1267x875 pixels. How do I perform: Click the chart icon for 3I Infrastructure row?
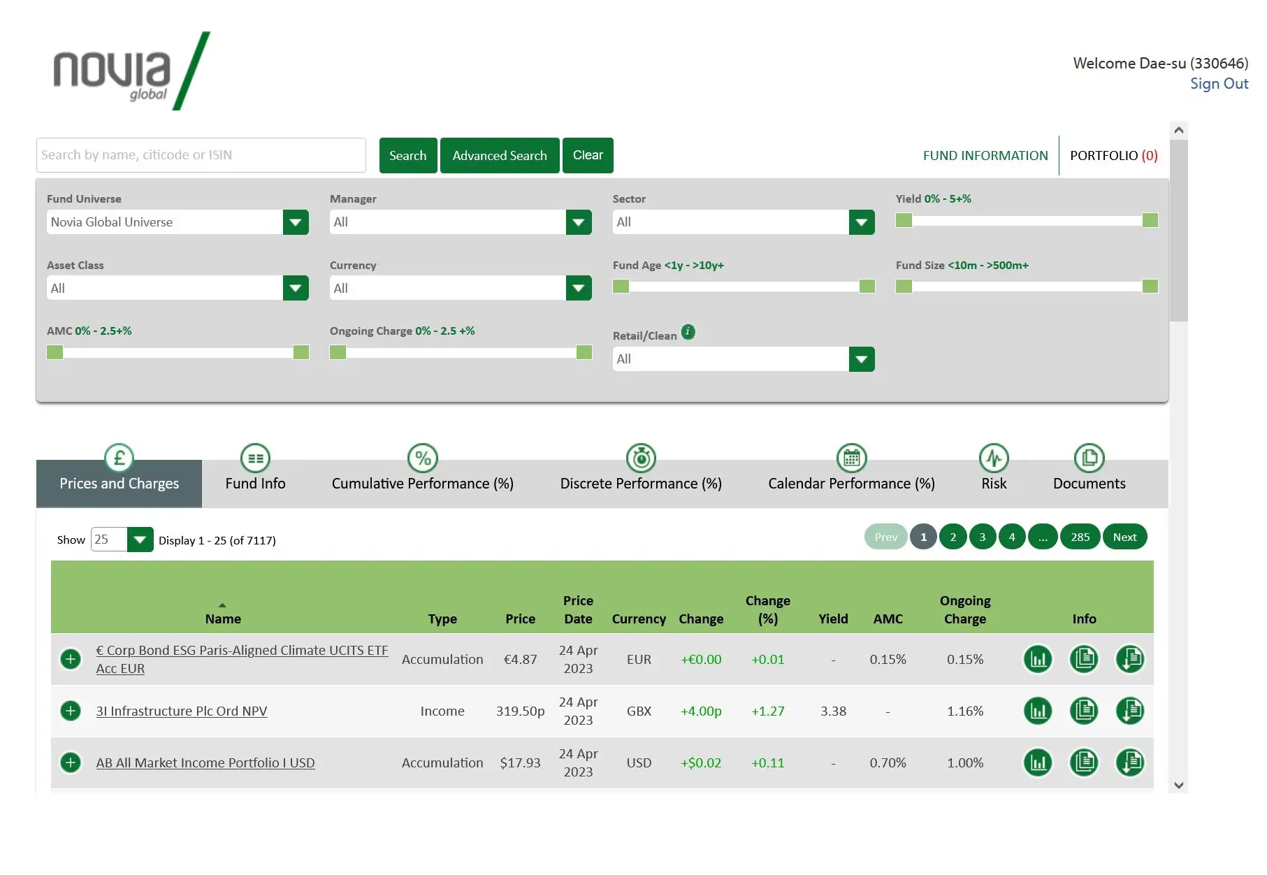(1038, 711)
